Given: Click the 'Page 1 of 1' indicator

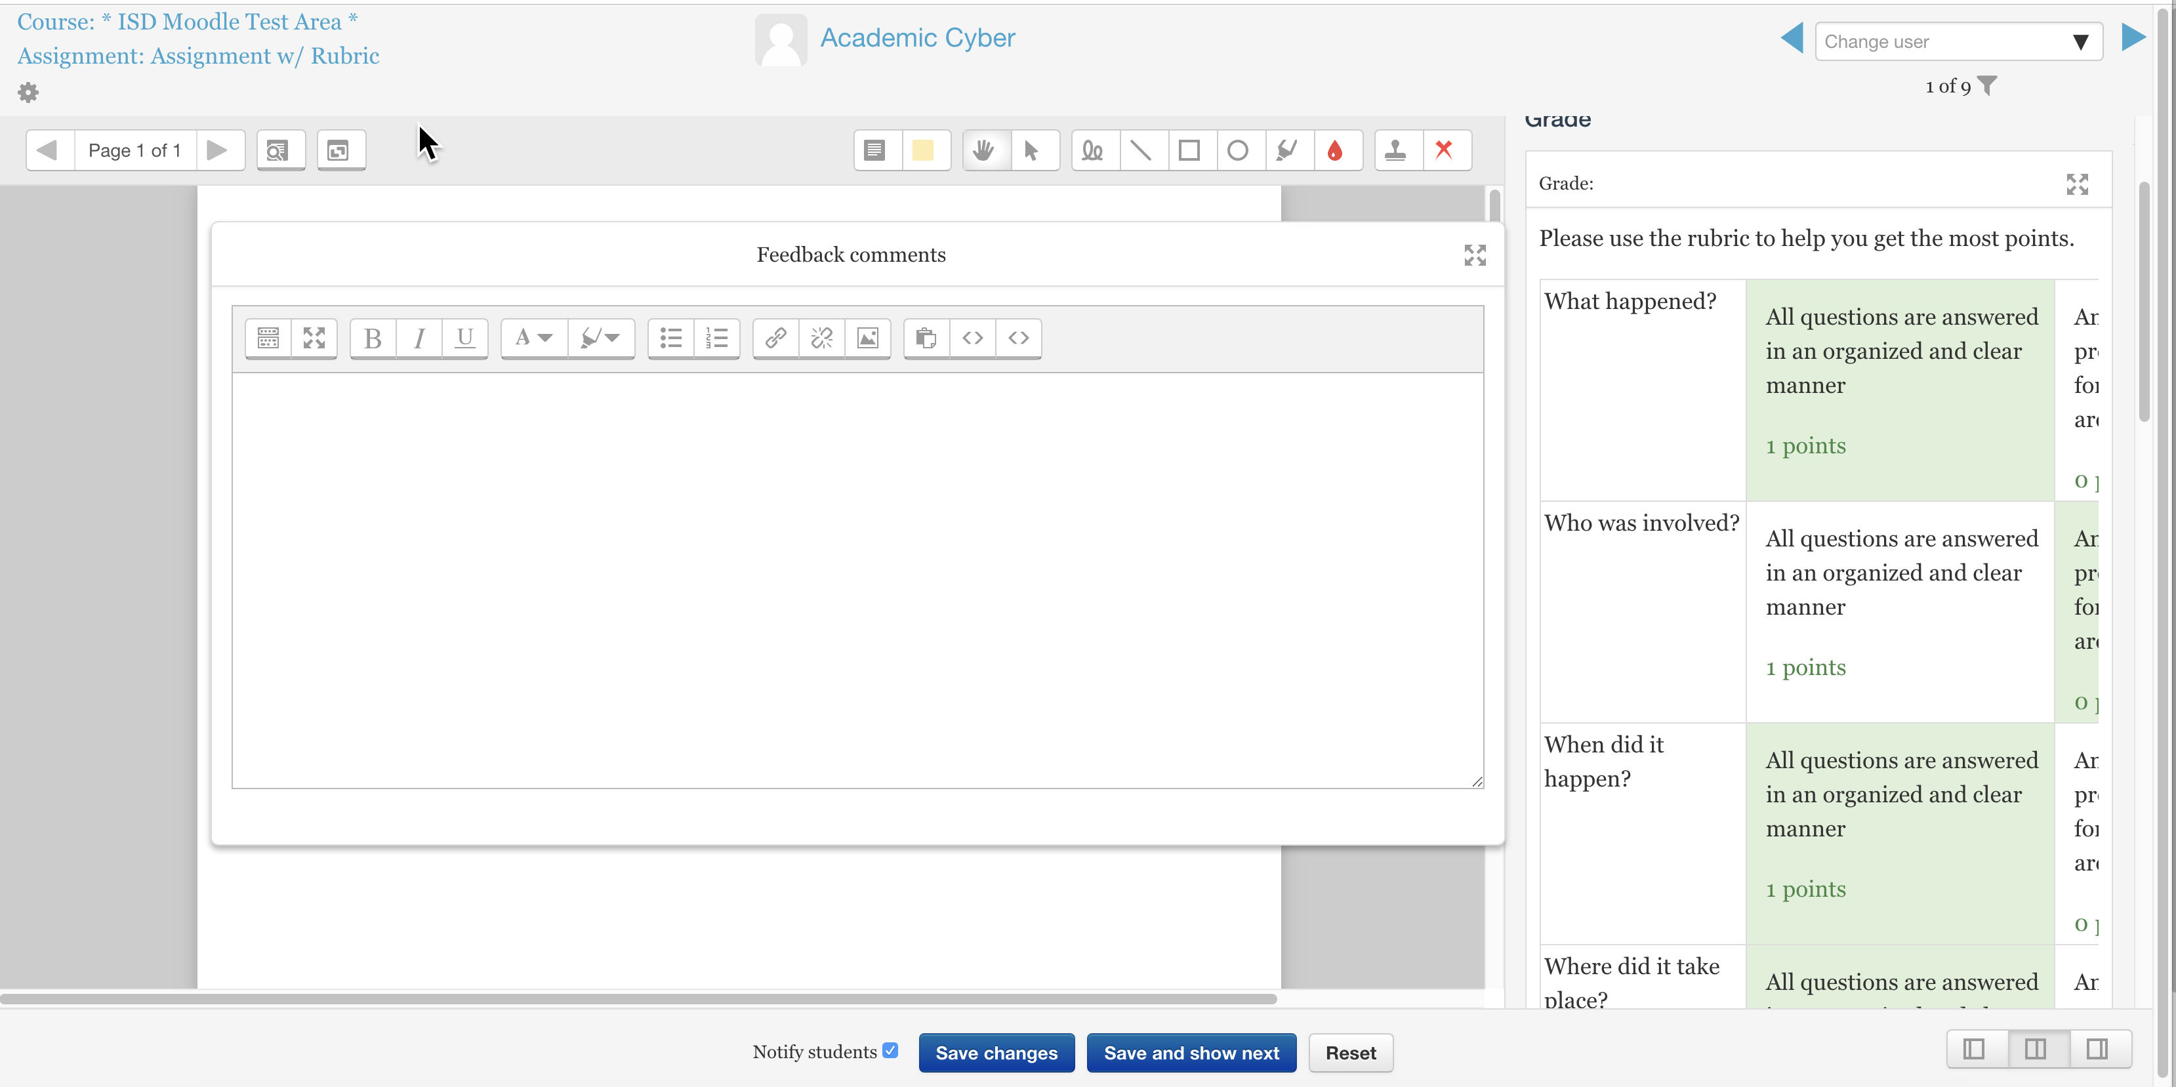Looking at the screenshot, I should click(x=134, y=150).
